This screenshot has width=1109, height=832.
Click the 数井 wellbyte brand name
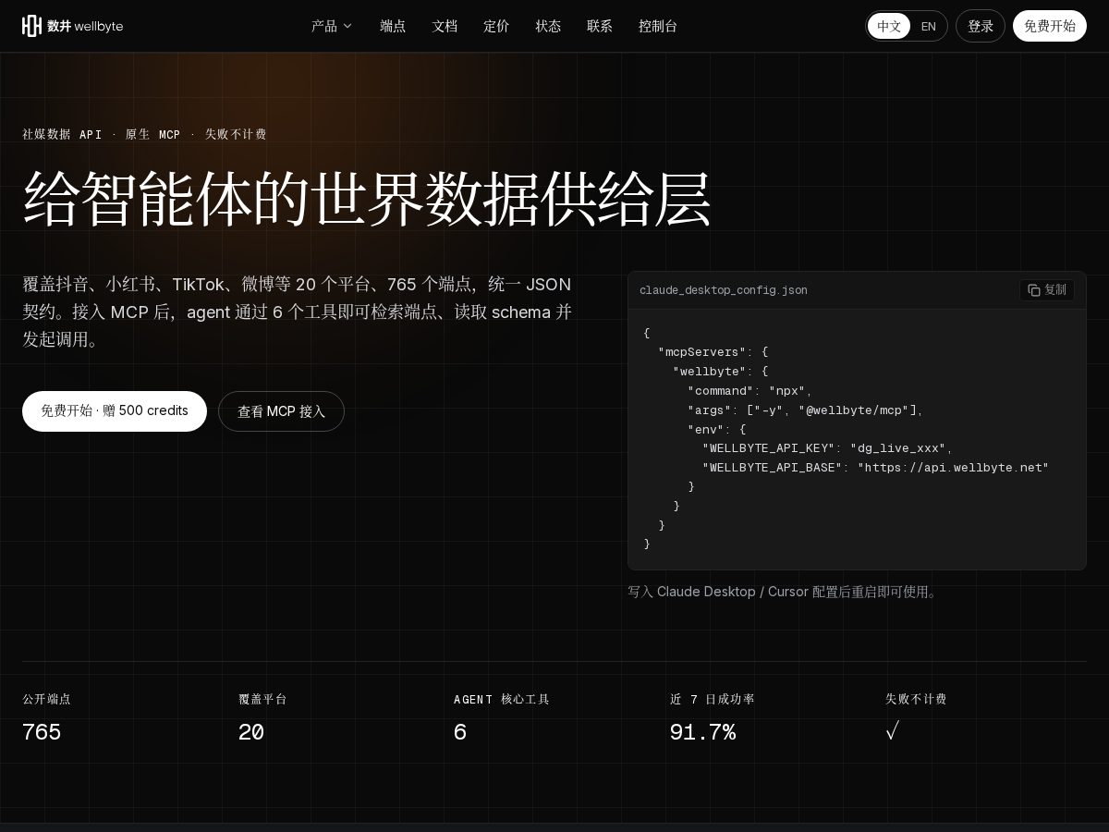85,26
